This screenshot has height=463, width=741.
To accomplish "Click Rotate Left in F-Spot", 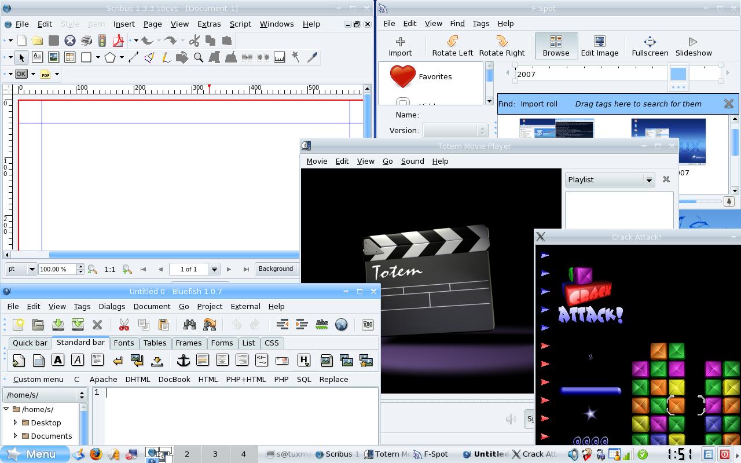I will (x=453, y=46).
